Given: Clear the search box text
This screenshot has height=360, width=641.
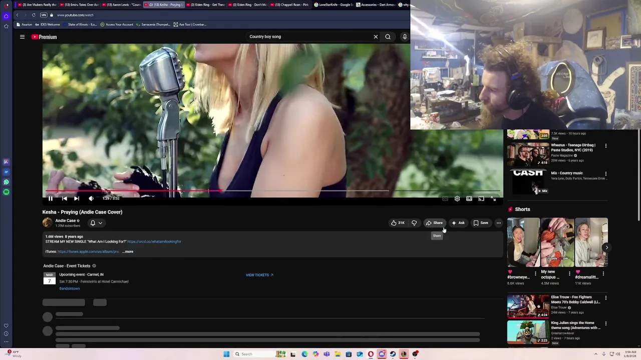Looking at the screenshot, I should (x=376, y=36).
